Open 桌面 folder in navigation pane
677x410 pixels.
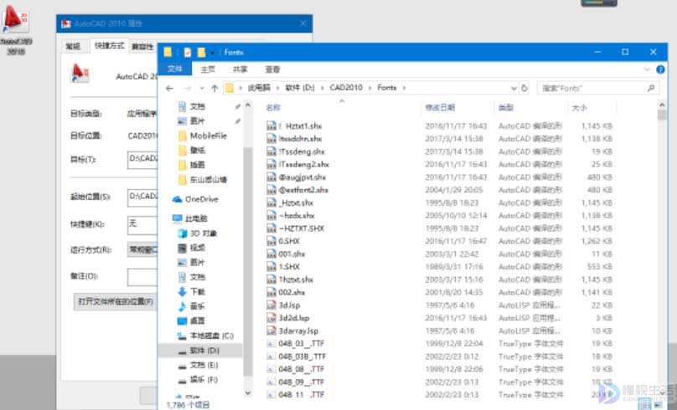tap(197, 320)
